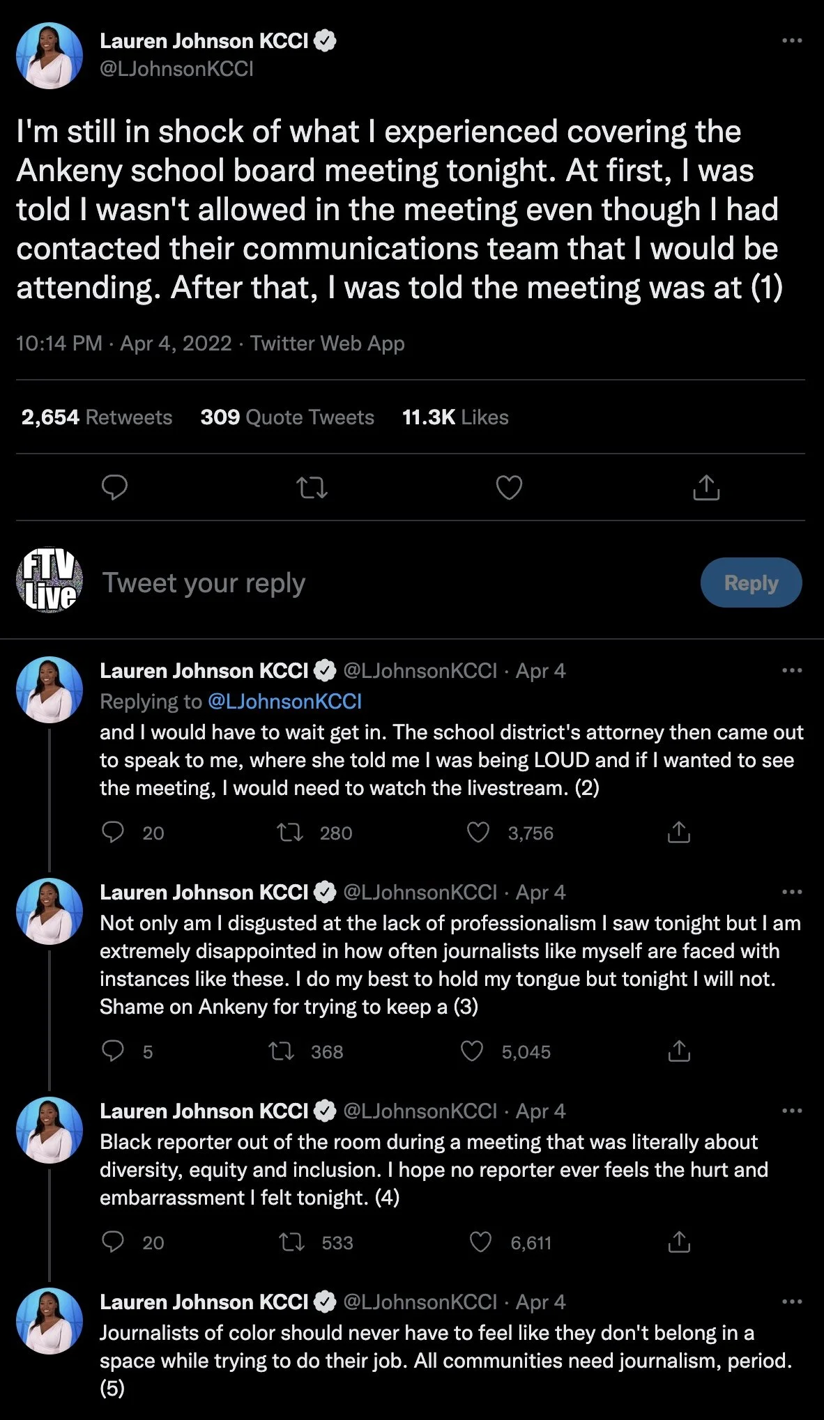The width and height of the screenshot is (824, 1420).
Task: Like the reply with 6,611 likes
Action: pyautogui.click(x=480, y=1242)
